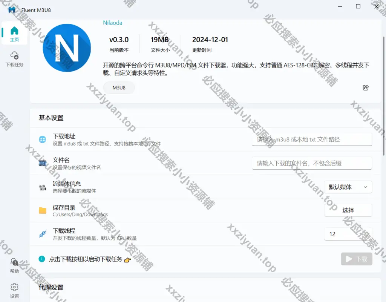Click the camera icon beside 流媒体信息
Screen dimensions: 386x302
(43, 187)
